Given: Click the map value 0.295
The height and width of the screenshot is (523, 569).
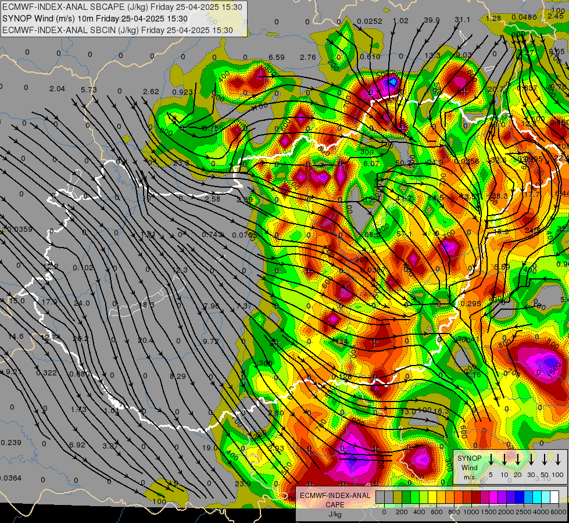Looking at the screenshot, I should [471, 304].
